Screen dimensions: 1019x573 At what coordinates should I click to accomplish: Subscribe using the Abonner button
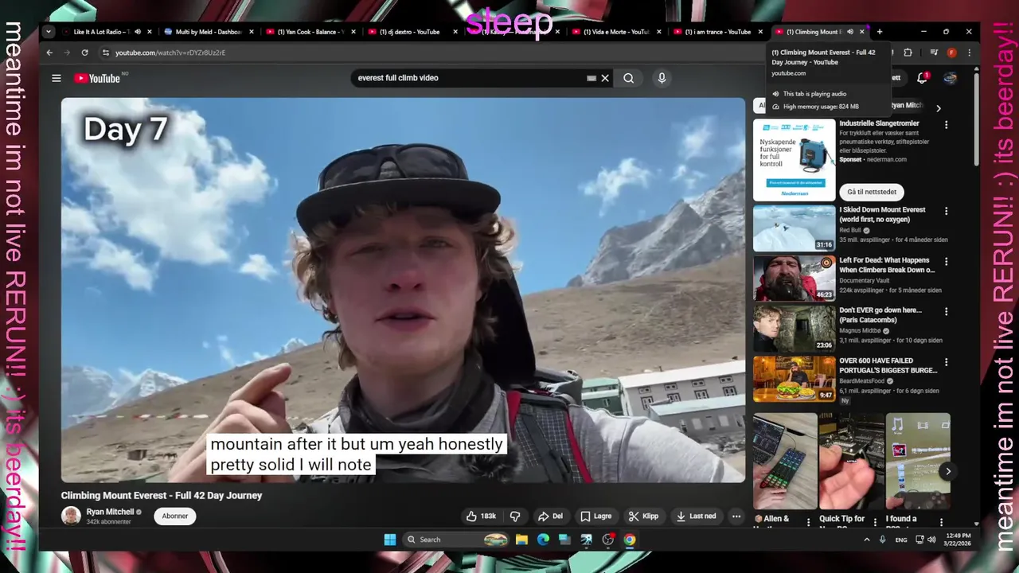175,516
